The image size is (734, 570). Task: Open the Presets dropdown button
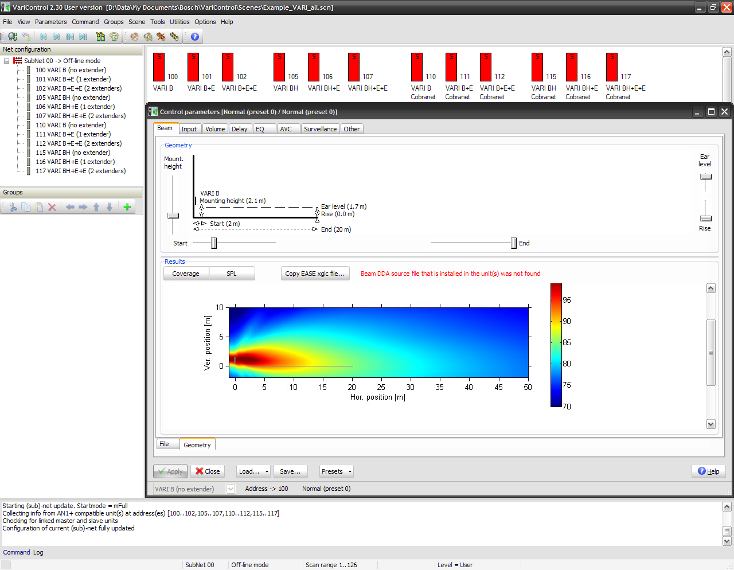point(336,471)
